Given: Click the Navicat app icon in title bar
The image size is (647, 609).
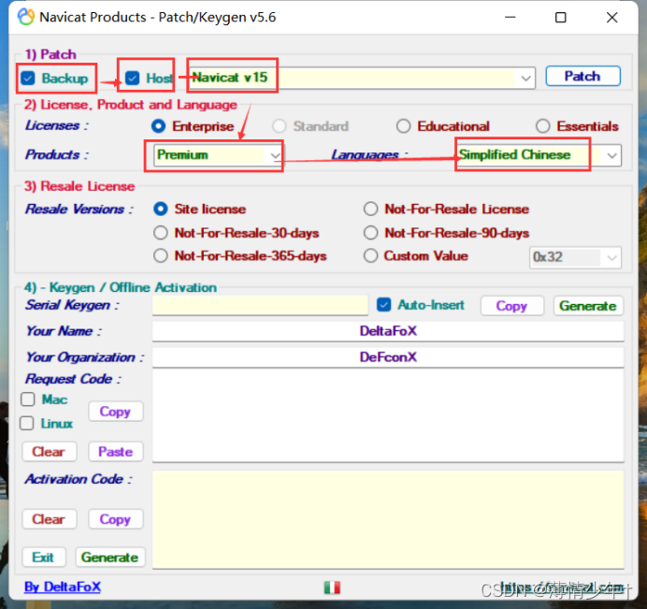Looking at the screenshot, I should coord(26,17).
